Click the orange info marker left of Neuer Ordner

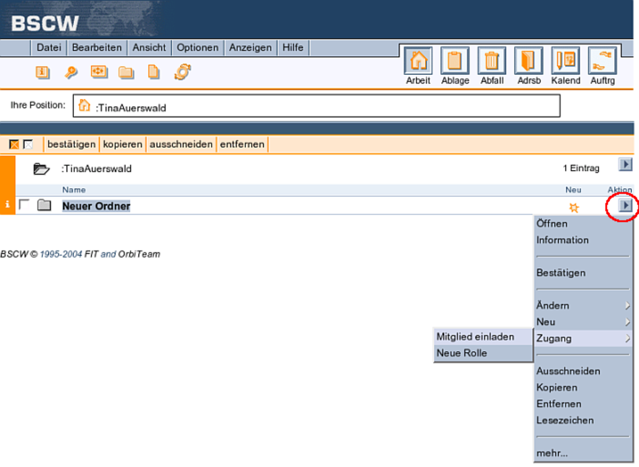7,204
